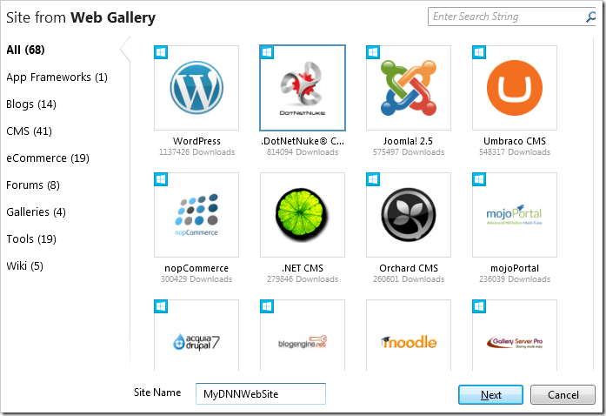Click the WordPress name label

[x=196, y=141]
